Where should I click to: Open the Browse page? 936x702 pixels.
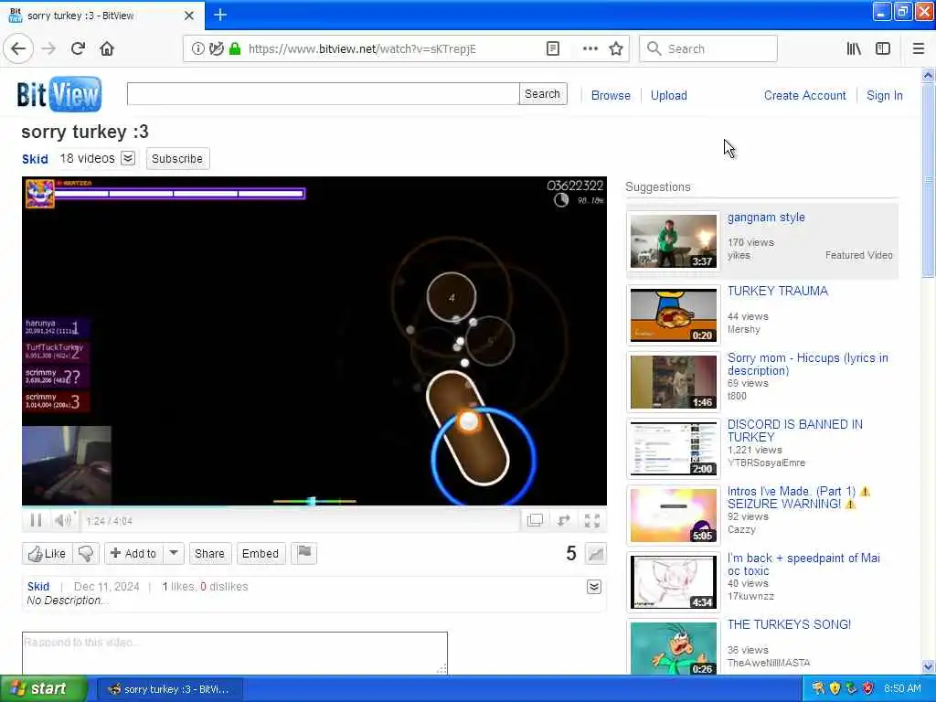click(x=611, y=95)
